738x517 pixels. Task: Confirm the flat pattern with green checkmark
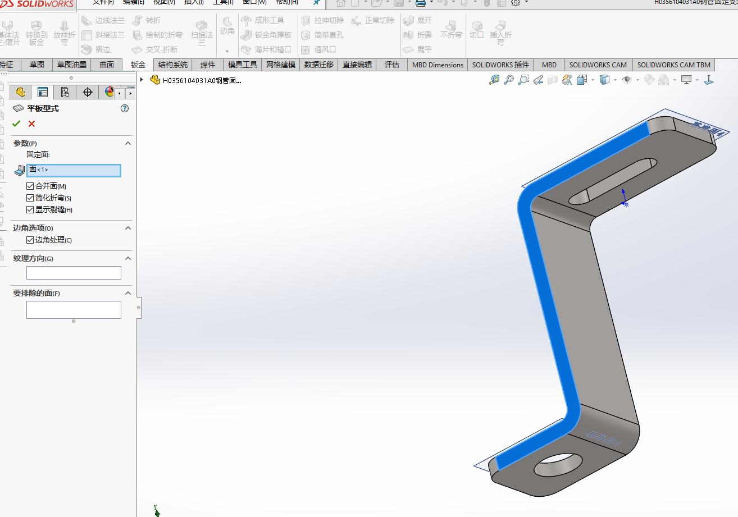click(x=16, y=123)
